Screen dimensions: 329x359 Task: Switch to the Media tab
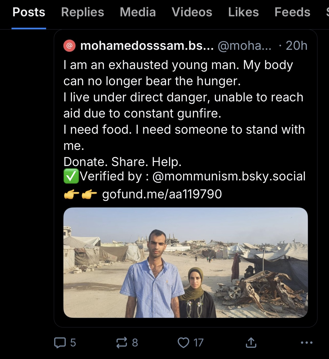[x=138, y=12]
